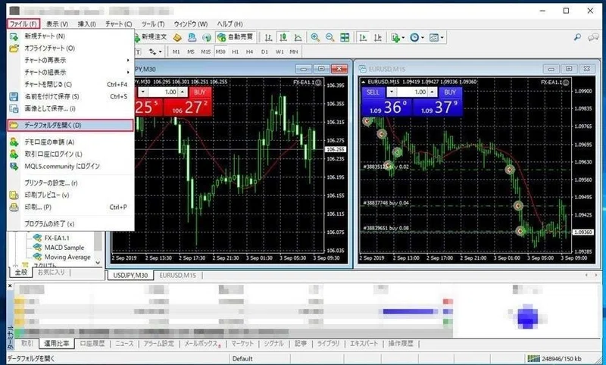Click Navigator scrollbar down arrow
The image size is (606, 365).
pos(98,263)
